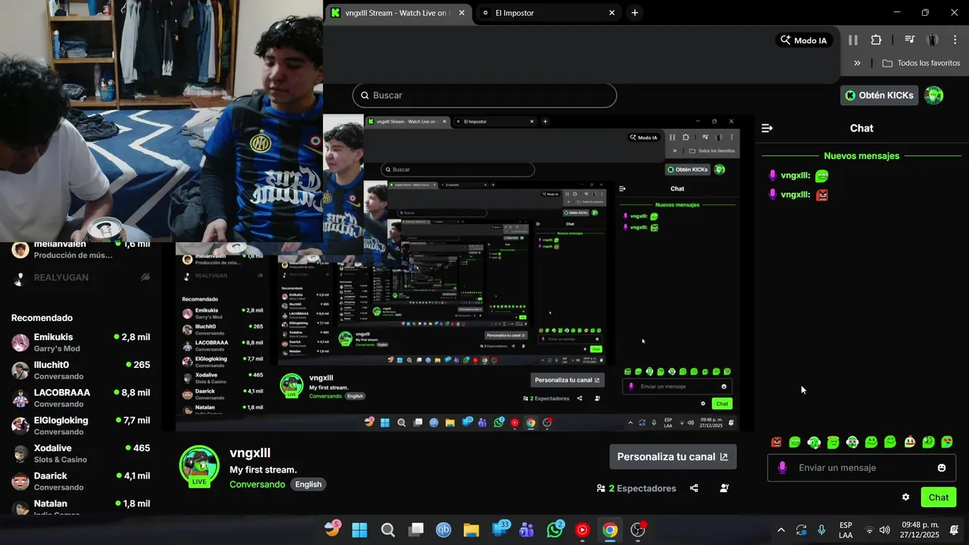Open the emoji picker smiley icon
Screen dimensions: 969x545
click(x=942, y=468)
